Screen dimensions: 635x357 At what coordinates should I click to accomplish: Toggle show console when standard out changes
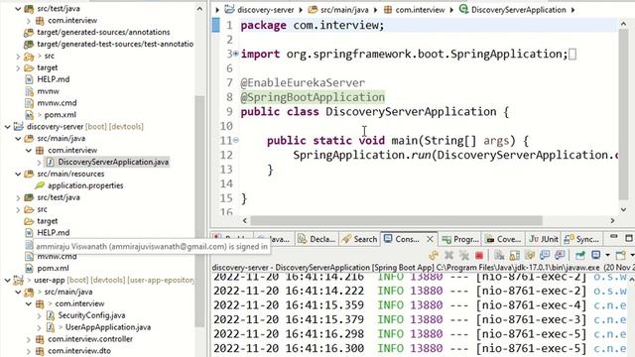[545, 255]
